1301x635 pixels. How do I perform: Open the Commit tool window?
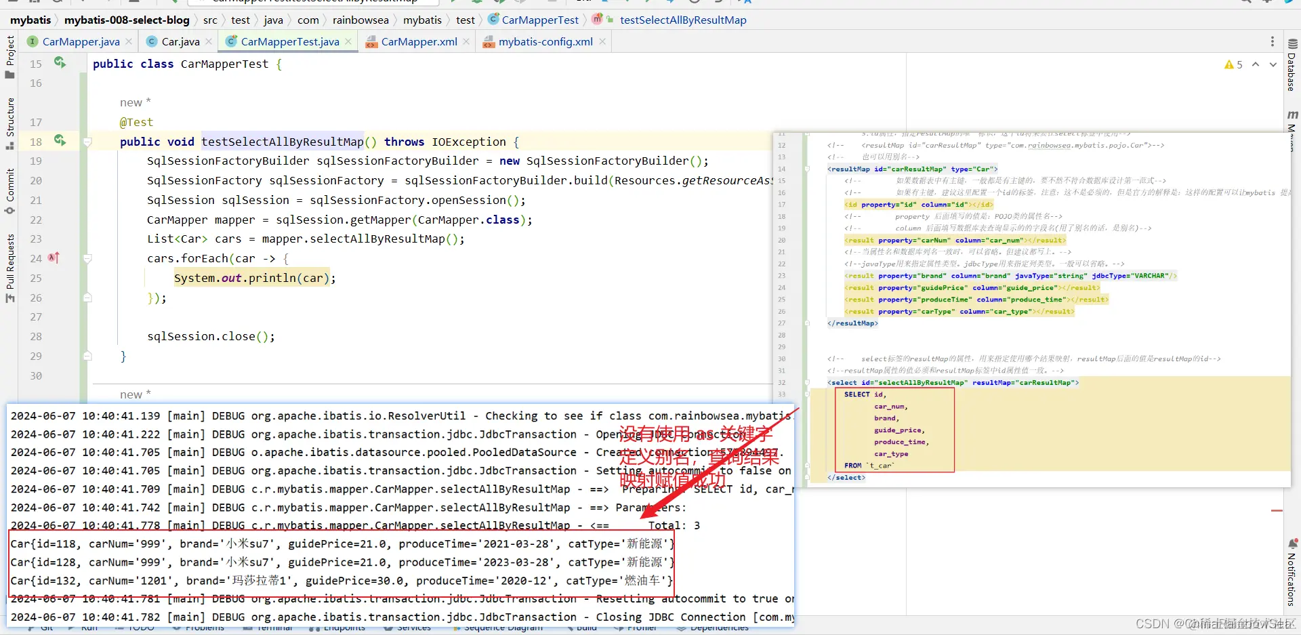9,191
